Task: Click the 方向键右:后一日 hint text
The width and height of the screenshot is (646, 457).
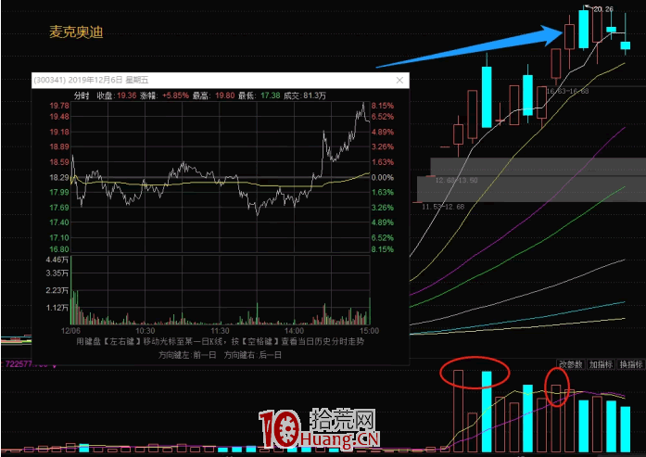Action: point(253,355)
